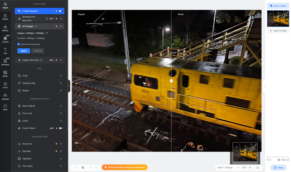Click Clear All in the batch panel
Viewport: 291px width, 172px height.
[x=283, y=160]
